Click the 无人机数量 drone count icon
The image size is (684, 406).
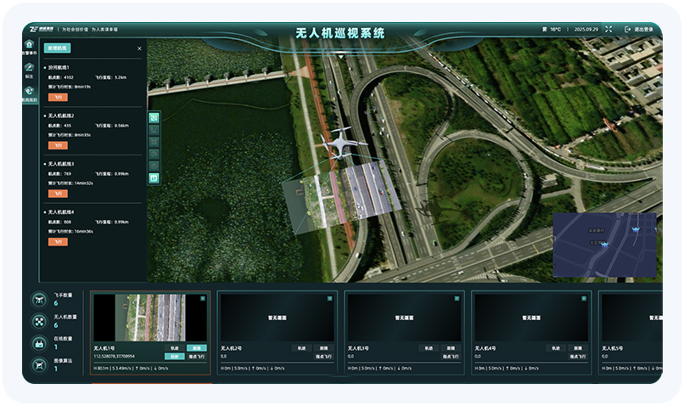point(39,322)
